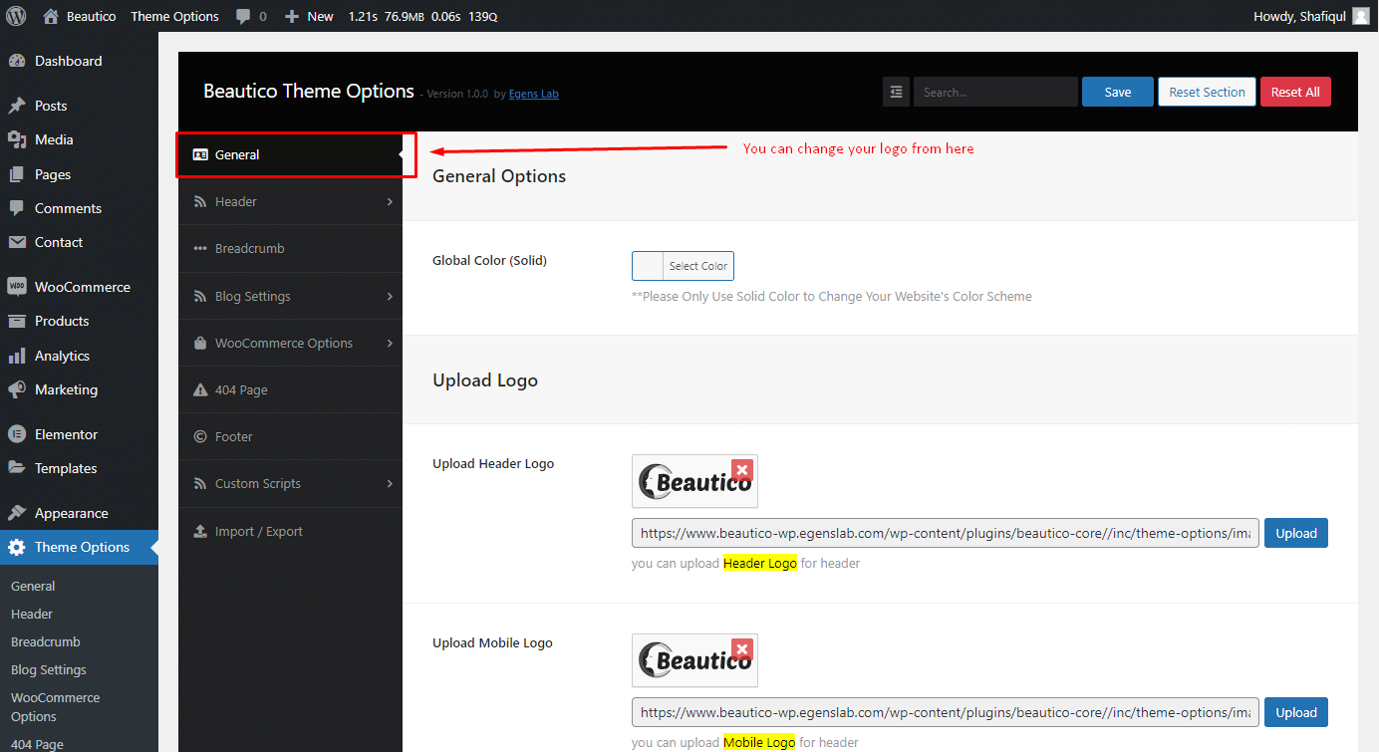
Task: Click the Products box icon
Action: (x=16, y=321)
